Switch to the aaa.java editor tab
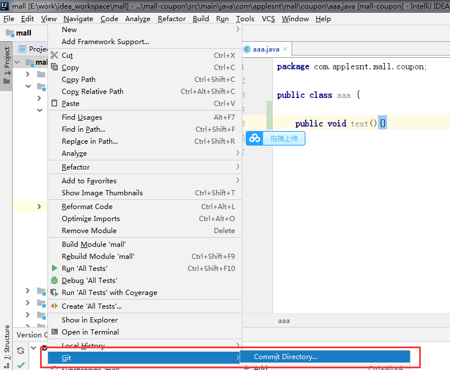 point(266,49)
